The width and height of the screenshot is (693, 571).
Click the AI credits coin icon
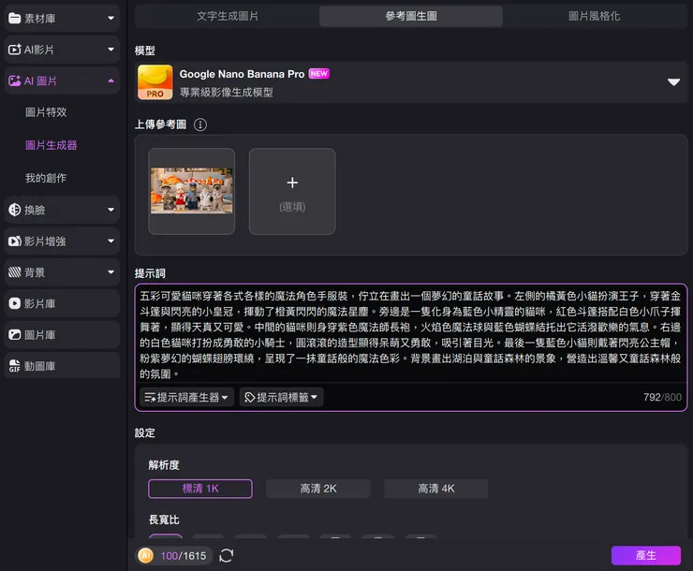146,555
